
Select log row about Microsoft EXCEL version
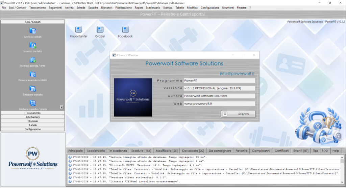point(204,165)
